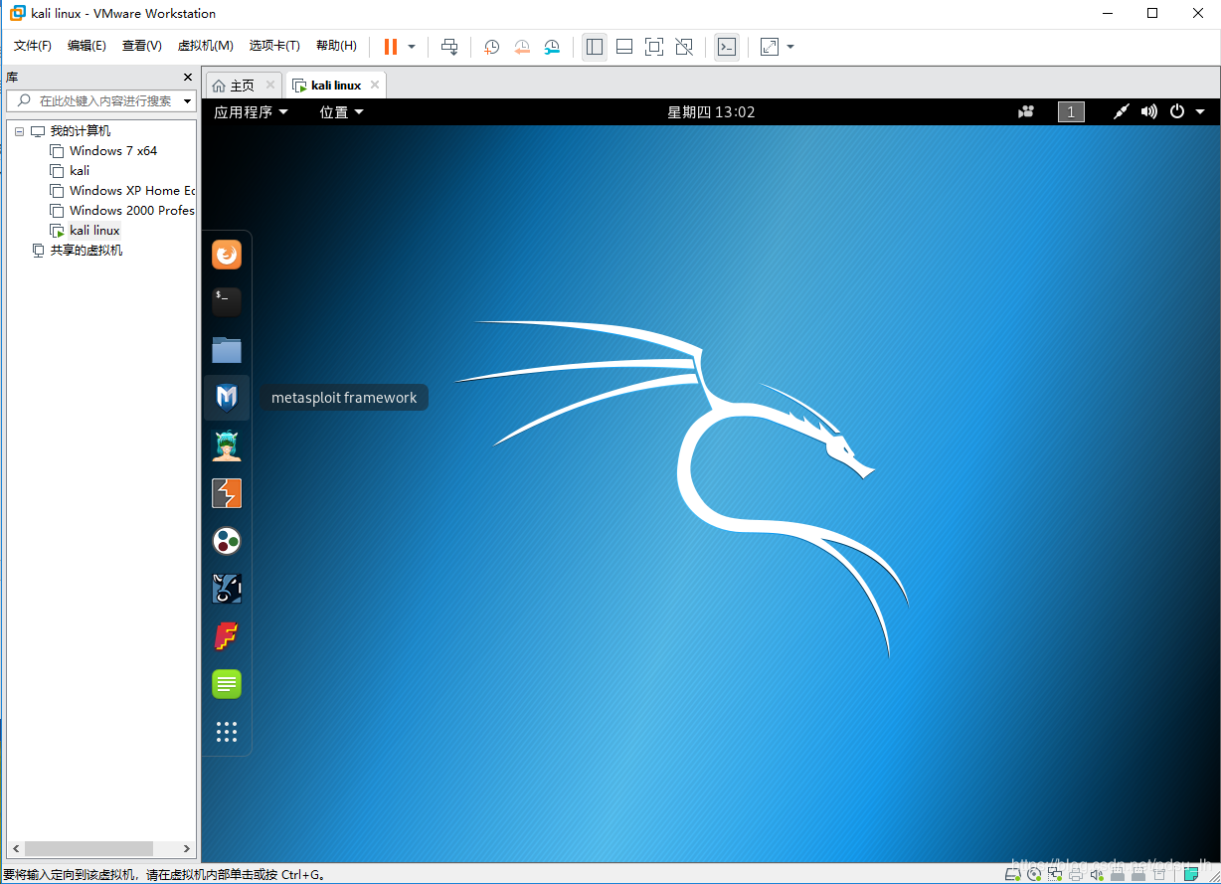Open the 帮助(H) menu
Screen dimensions: 1221x884
point(336,46)
